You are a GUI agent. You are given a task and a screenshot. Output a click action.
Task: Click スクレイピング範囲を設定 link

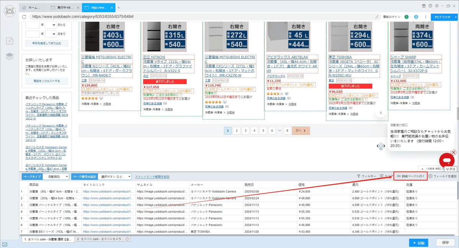(x=152, y=177)
